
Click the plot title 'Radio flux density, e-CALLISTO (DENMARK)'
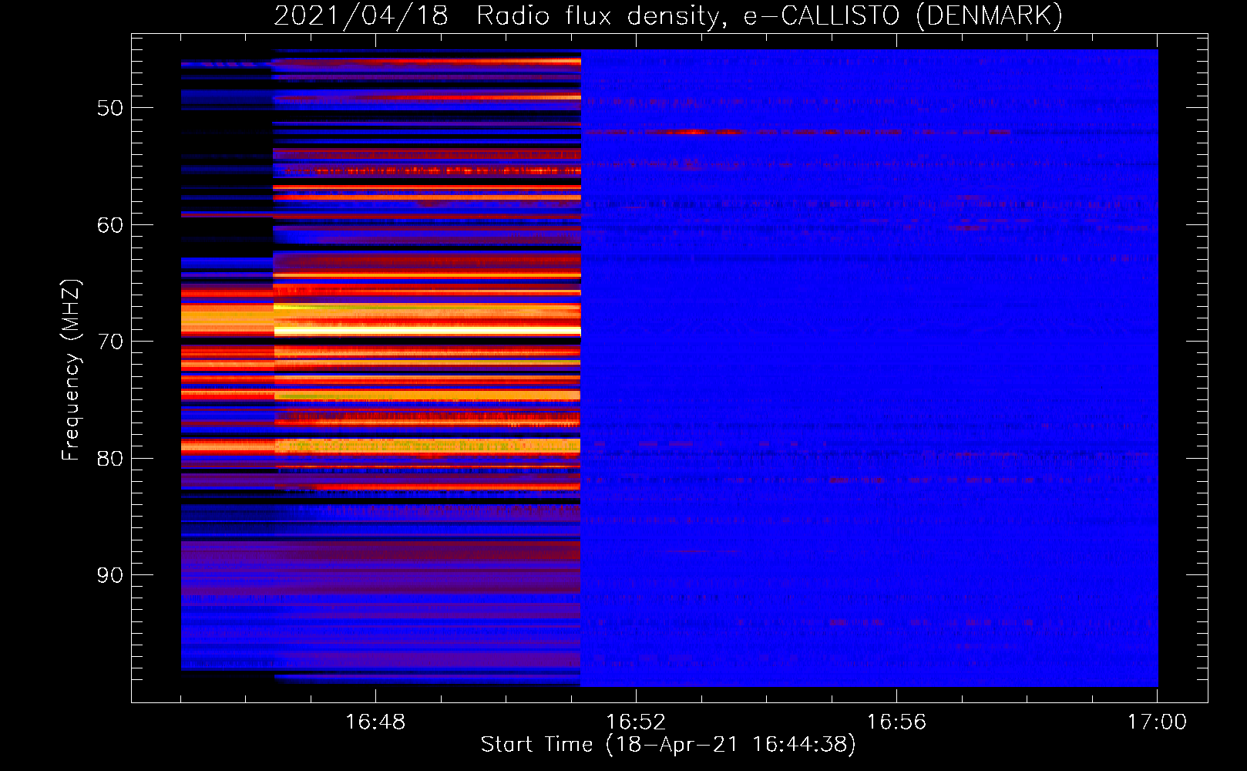pos(769,16)
